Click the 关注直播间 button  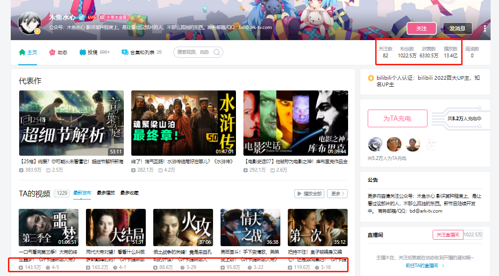click(x=448, y=235)
